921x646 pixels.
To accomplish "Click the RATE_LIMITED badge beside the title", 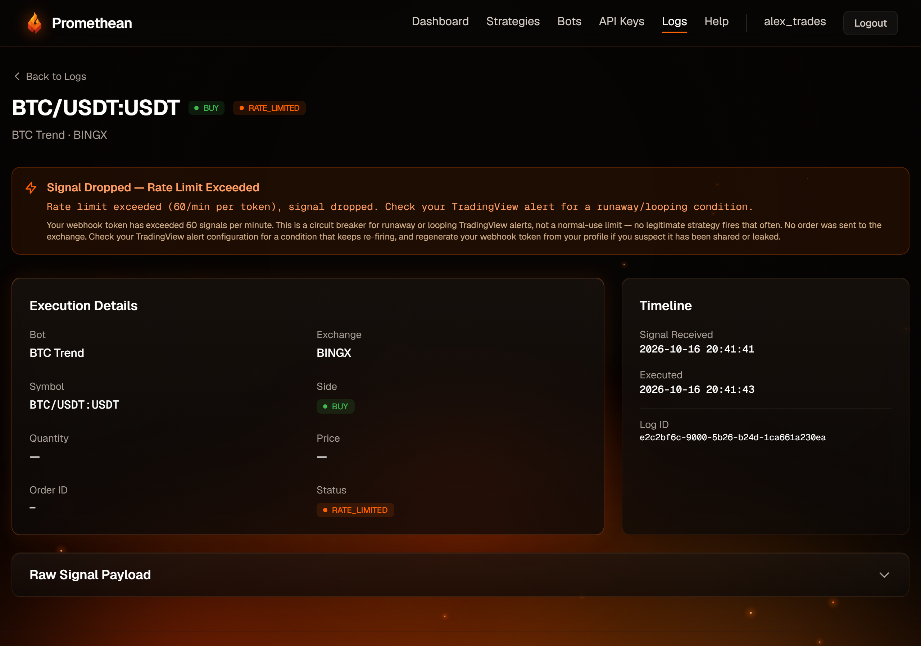I will point(269,108).
